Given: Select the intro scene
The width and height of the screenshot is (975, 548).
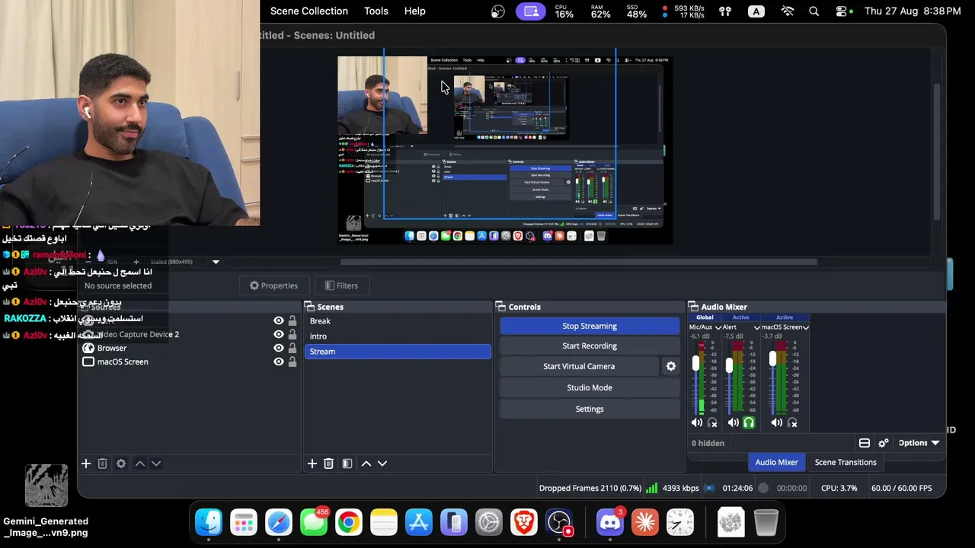Looking at the screenshot, I should click(398, 336).
